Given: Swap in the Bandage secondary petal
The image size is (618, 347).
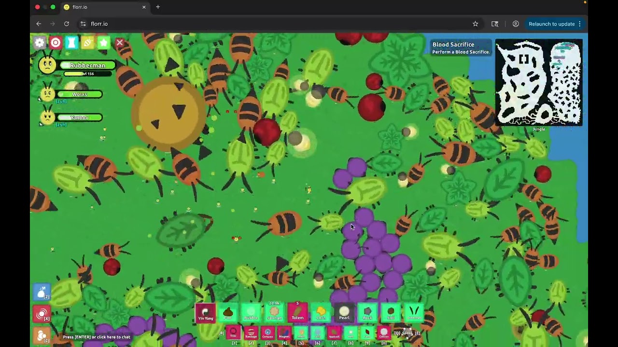Looking at the screenshot, I should tap(251, 333).
